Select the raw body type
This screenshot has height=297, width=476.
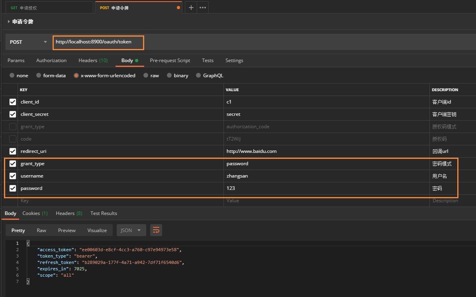click(151, 76)
